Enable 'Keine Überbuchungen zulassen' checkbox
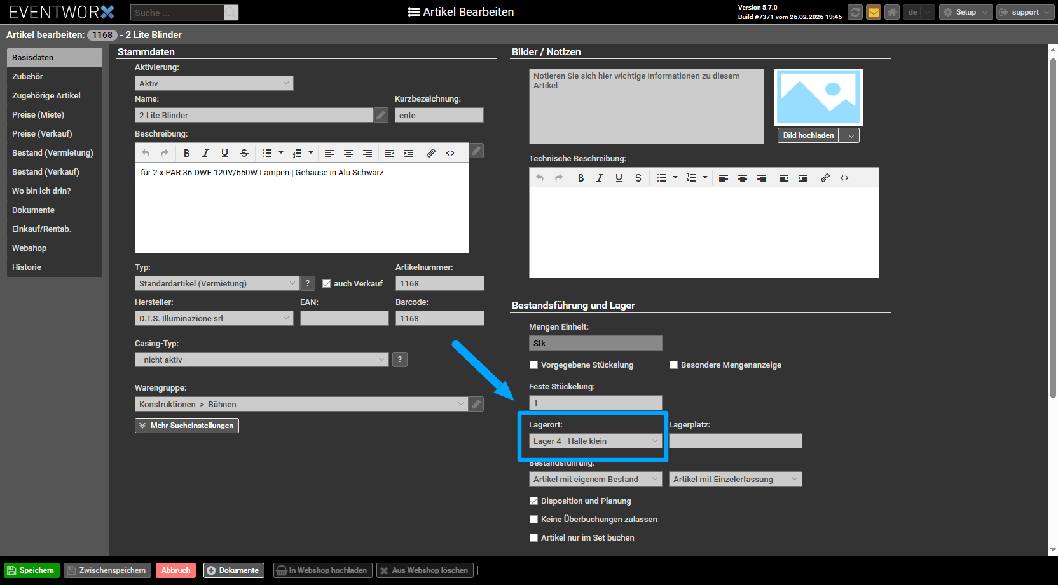Viewport: 1058px width, 585px height. [534, 520]
